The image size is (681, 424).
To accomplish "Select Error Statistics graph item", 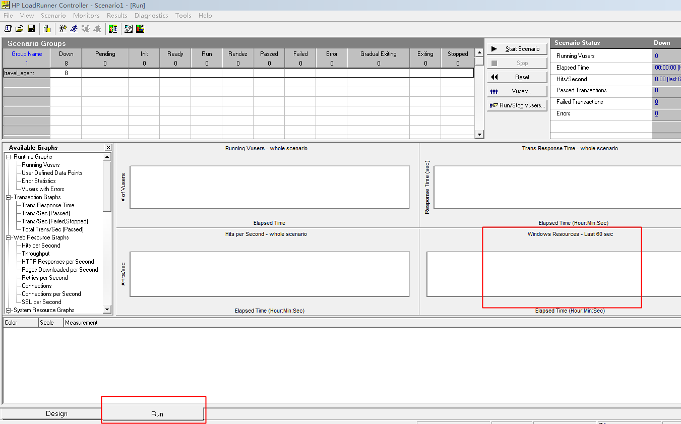I will click(x=39, y=181).
